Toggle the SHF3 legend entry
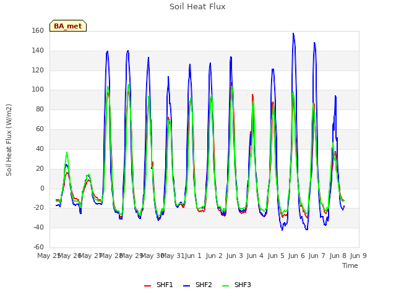The height and width of the screenshot is (297, 396). [x=236, y=285]
